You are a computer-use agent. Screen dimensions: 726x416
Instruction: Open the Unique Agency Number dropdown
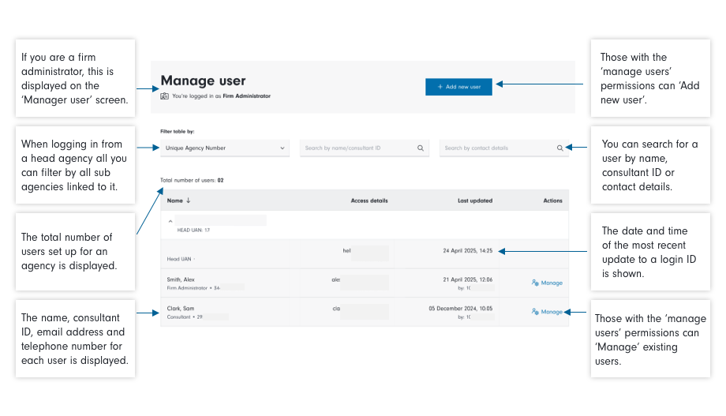point(225,148)
